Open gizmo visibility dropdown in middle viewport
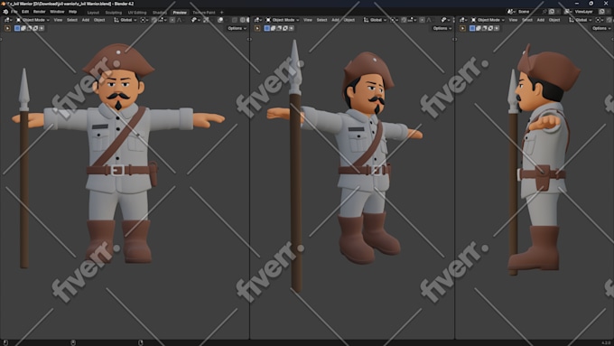Viewport: 614px width, 346px height. [445, 20]
